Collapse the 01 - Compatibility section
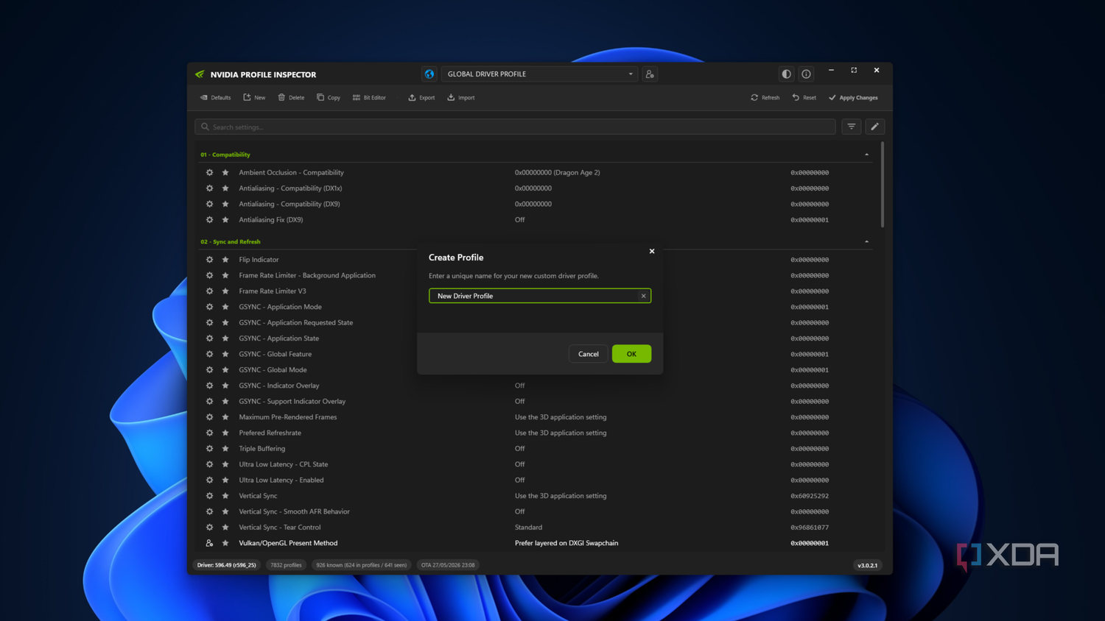 [866, 155]
